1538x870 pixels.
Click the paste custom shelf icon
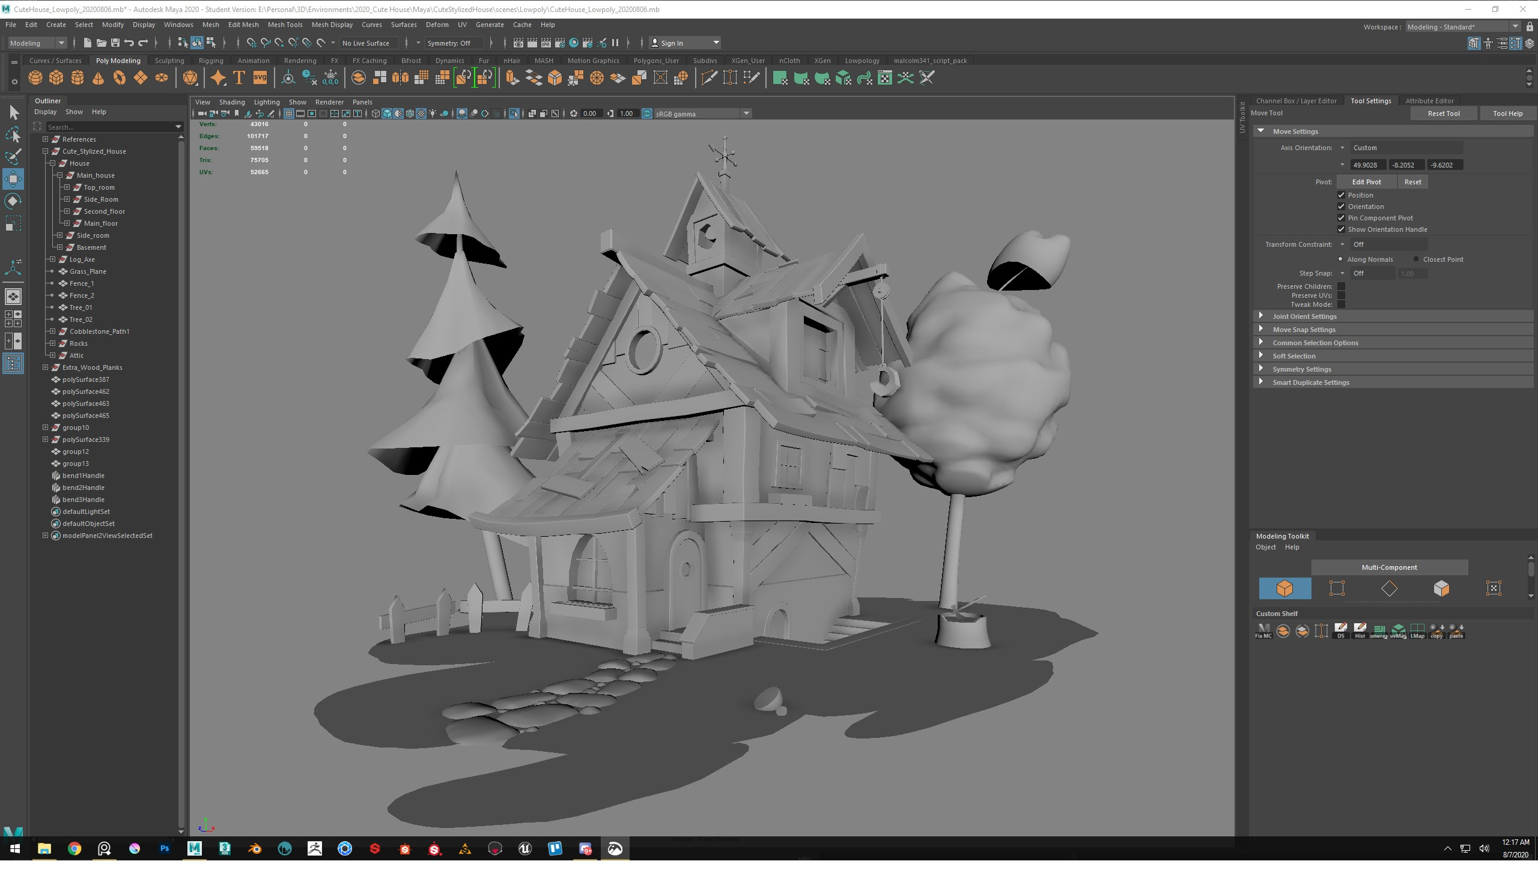click(x=1456, y=631)
